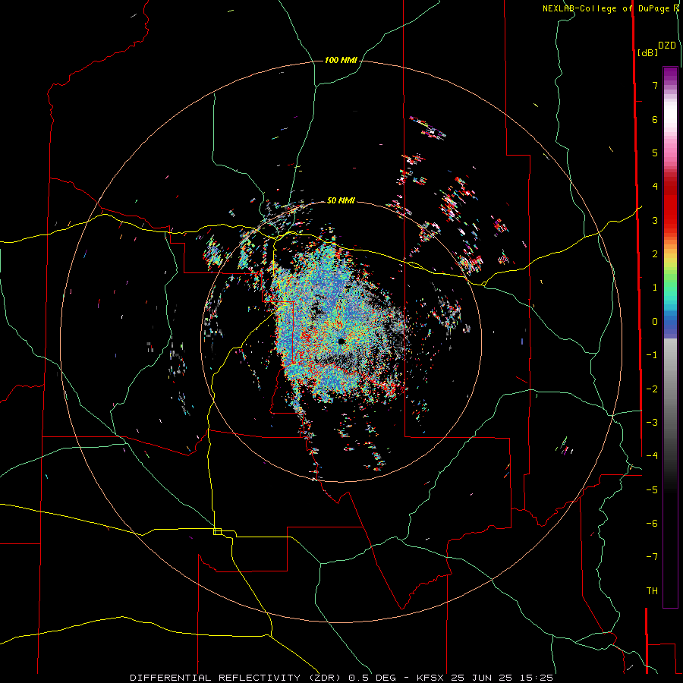
Task: Click the 3 dB value on the scale
Action: [655, 220]
